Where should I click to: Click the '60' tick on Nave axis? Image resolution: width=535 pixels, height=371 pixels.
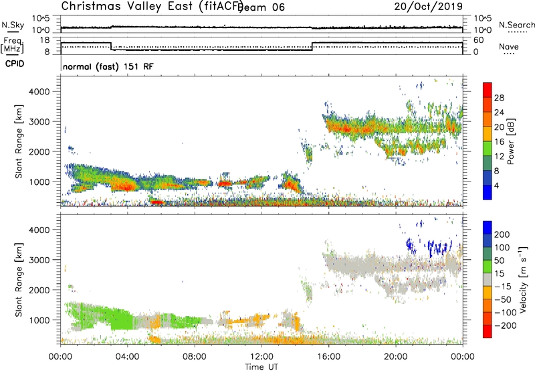click(478, 40)
